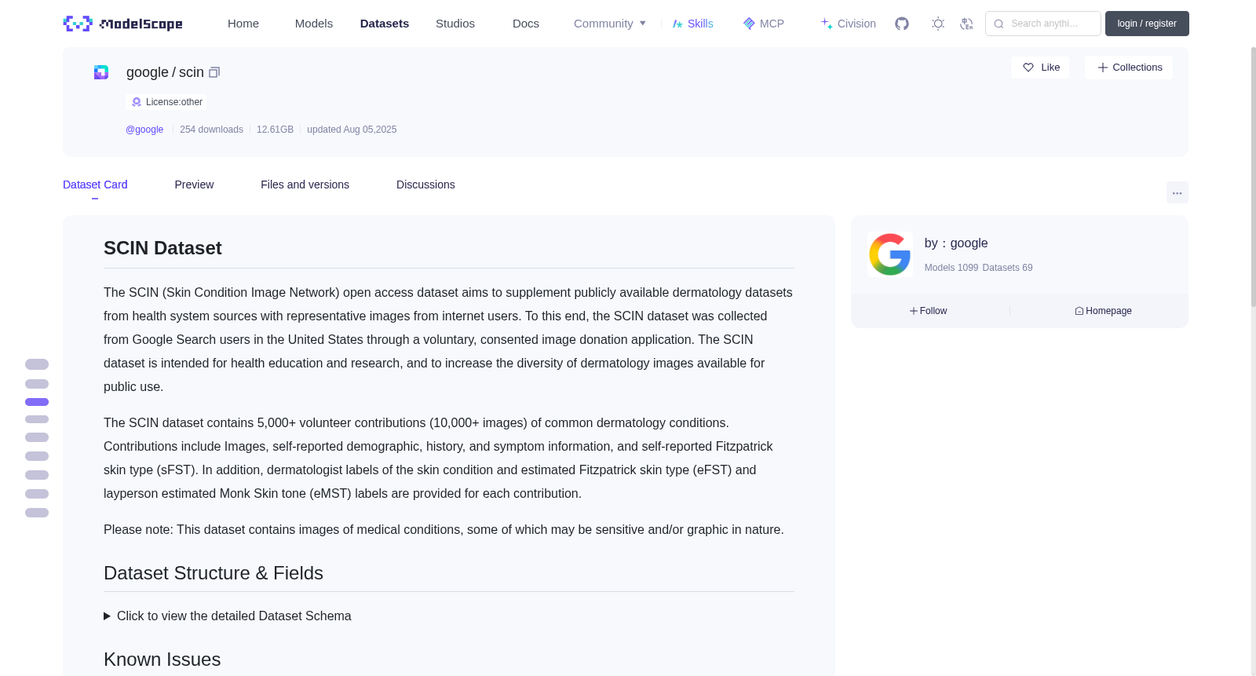Click the Google logo avatar
Viewport: 1256px width, 676px height.
[889, 254]
